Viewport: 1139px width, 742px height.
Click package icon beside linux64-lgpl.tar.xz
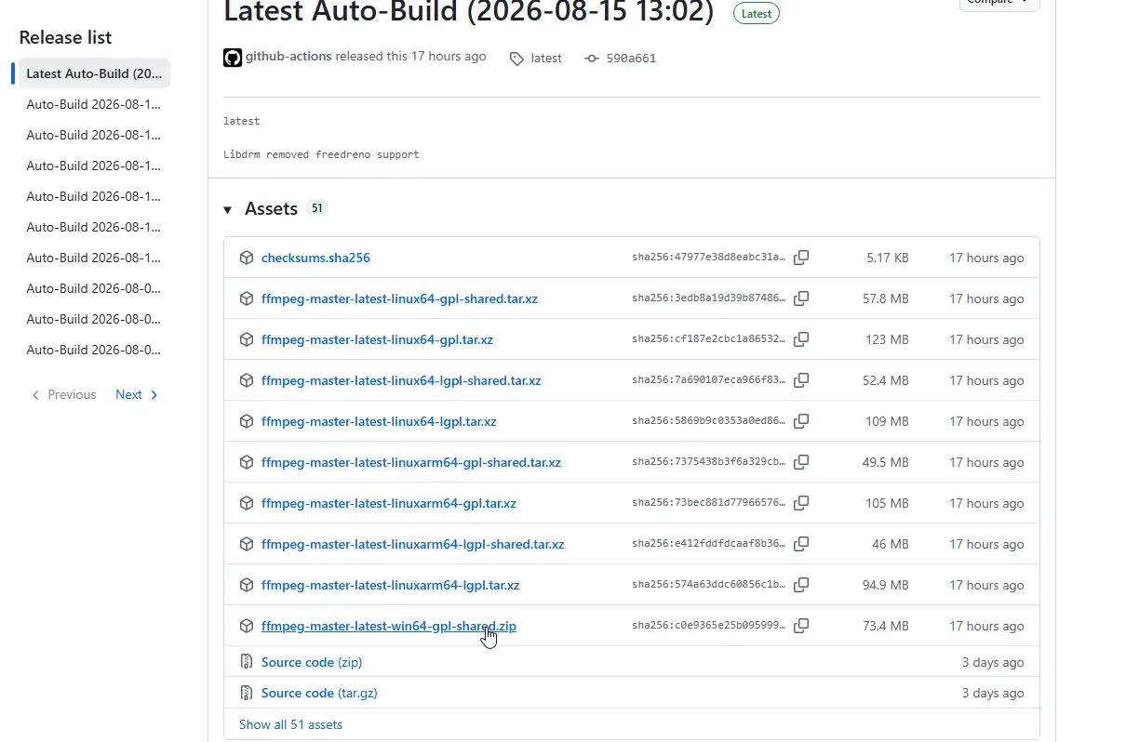pyautogui.click(x=247, y=421)
